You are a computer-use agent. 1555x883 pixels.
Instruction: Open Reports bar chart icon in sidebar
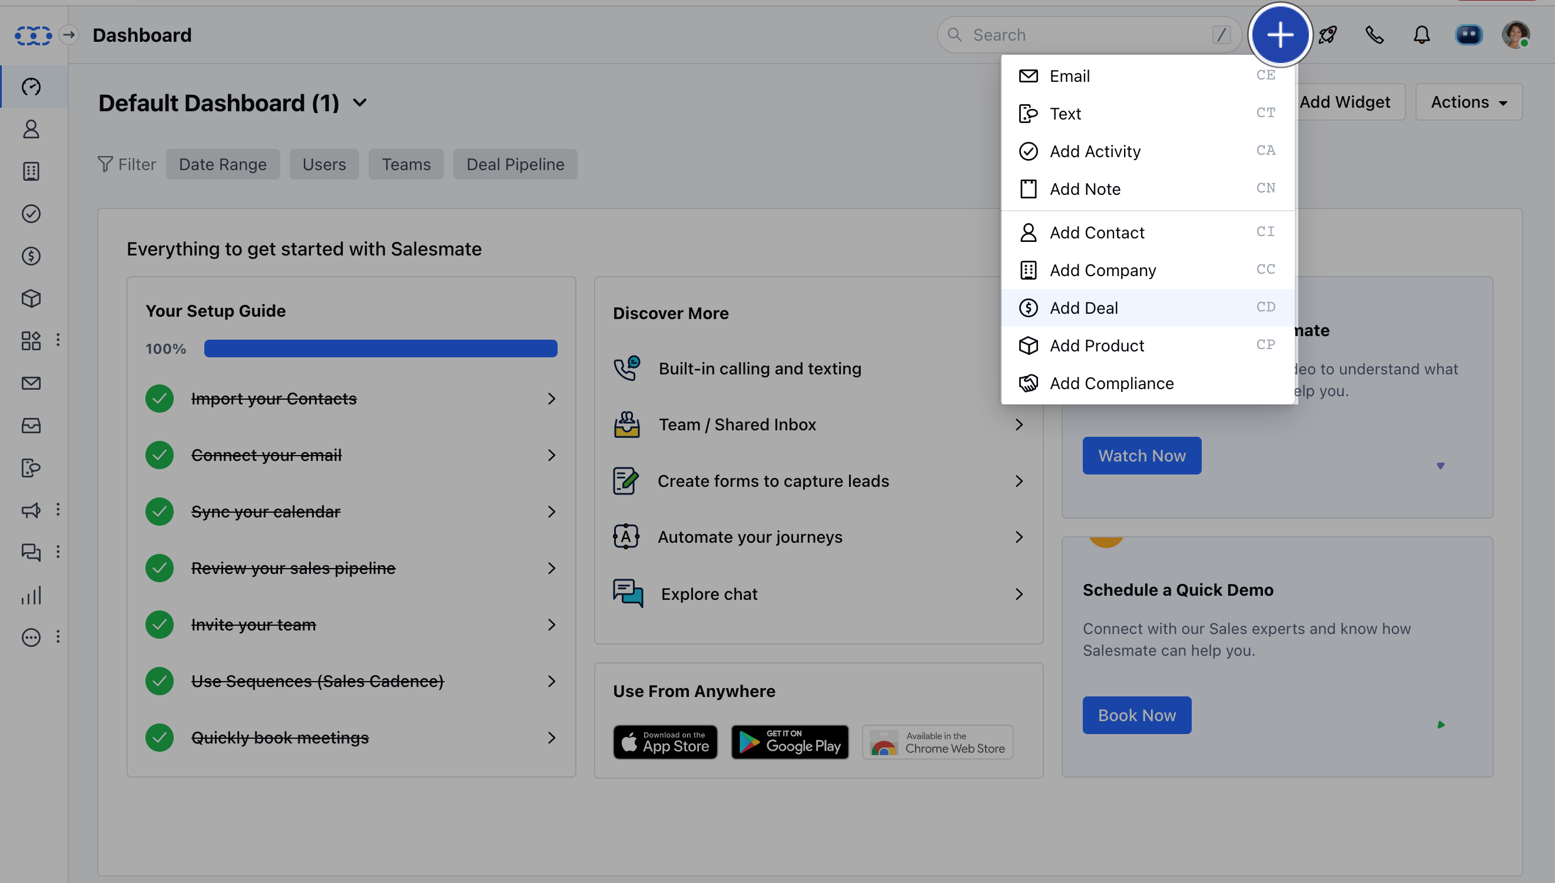(32, 595)
